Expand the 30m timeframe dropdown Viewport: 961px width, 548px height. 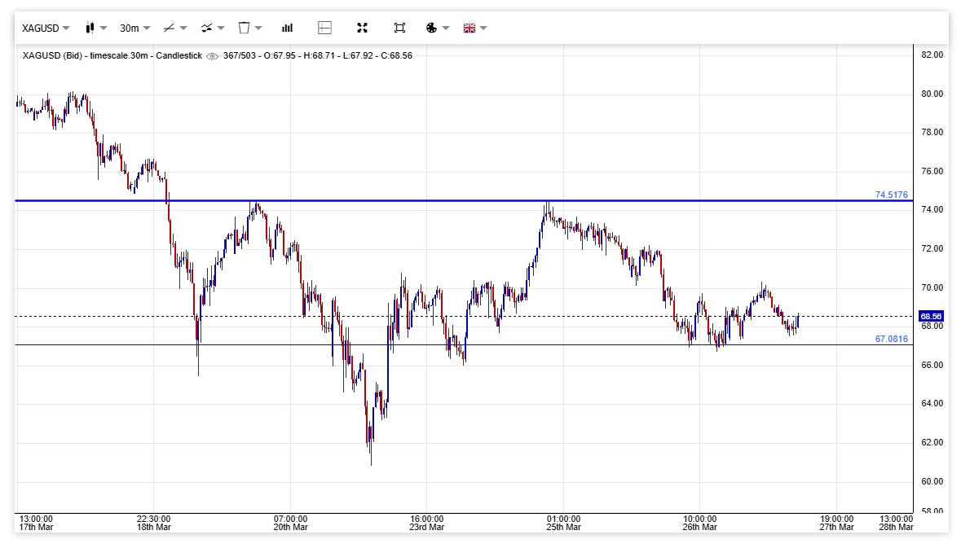[134, 28]
